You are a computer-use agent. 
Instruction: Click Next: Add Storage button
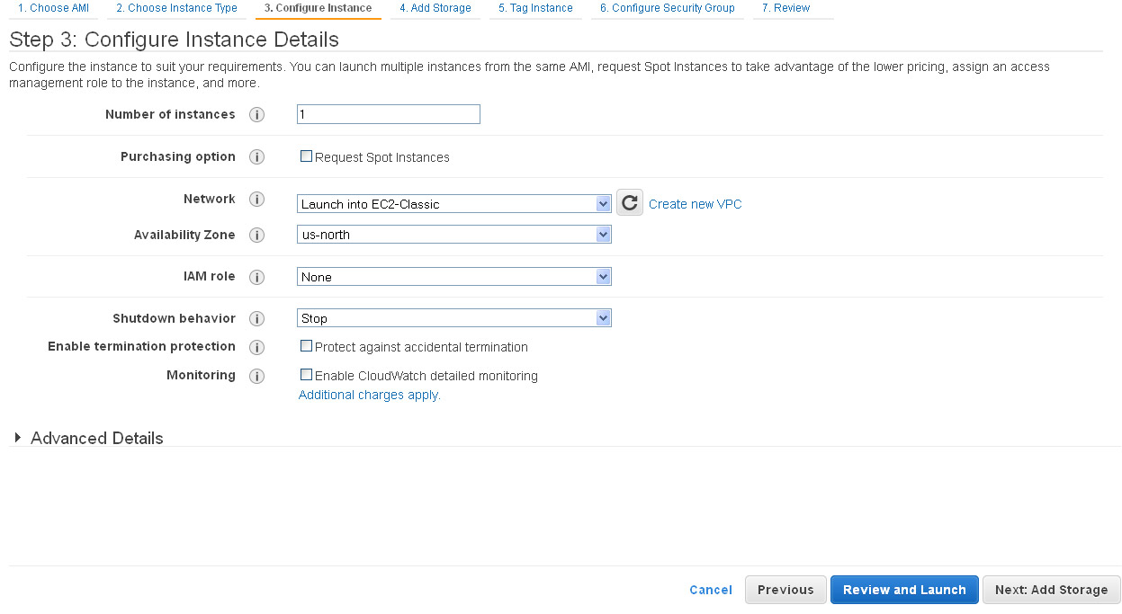[x=1052, y=590]
